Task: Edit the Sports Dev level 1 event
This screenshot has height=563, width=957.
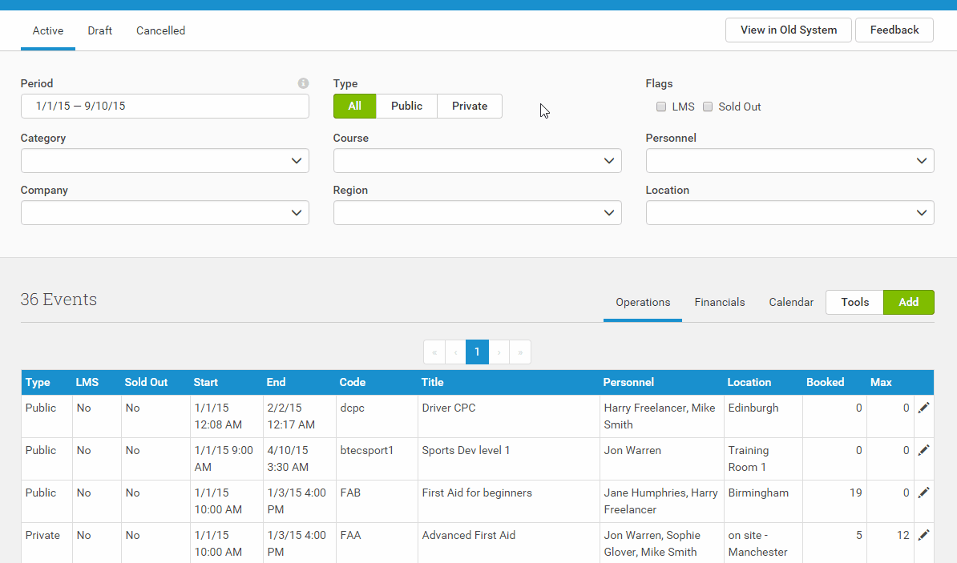Action: pos(924,450)
